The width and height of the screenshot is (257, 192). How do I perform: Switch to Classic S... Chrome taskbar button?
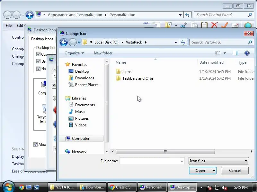[x=122, y=187]
